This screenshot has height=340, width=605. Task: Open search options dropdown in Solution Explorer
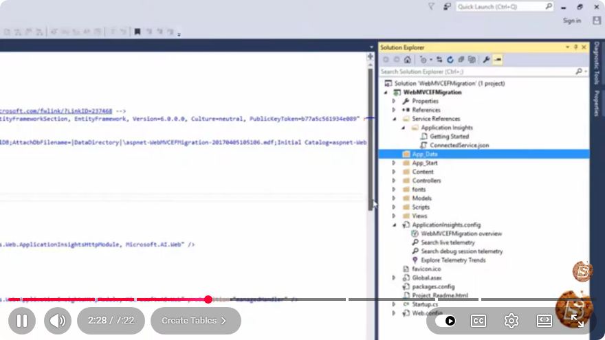coord(586,71)
